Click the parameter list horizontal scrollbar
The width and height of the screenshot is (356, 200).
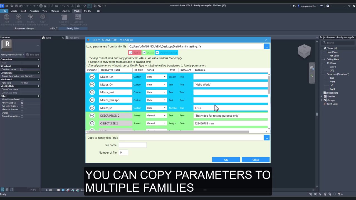169,132
